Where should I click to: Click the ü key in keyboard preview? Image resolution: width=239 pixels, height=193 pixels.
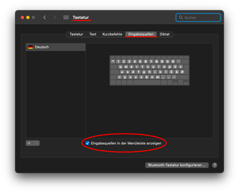coord(175,67)
